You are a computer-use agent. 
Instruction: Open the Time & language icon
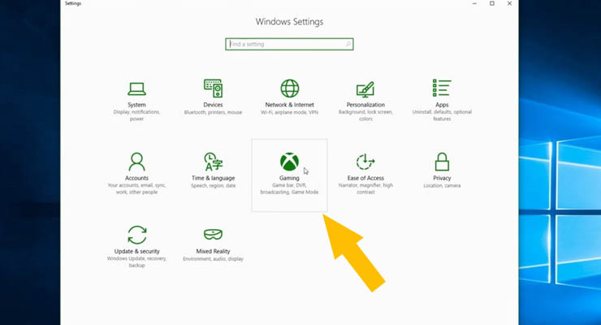pyautogui.click(x=213, y=162)
